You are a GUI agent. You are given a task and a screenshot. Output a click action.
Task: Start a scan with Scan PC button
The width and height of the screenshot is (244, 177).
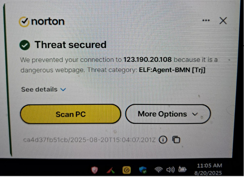71,114
